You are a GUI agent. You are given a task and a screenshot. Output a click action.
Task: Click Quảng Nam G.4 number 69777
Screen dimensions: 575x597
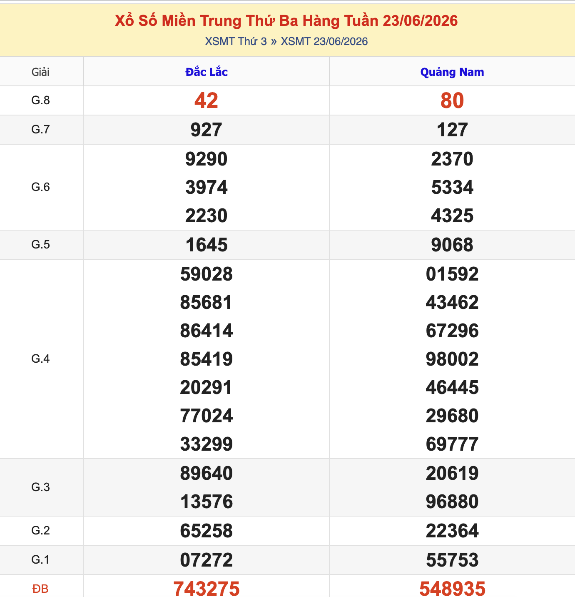[x=452, y=444]
